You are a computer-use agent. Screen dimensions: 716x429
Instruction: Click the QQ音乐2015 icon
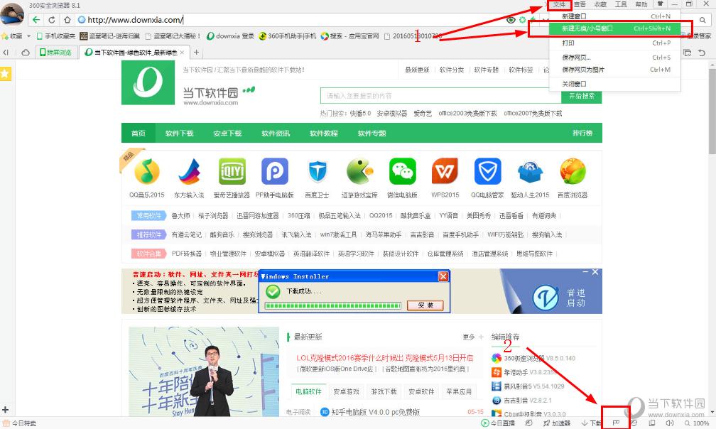tap(146, 170)
